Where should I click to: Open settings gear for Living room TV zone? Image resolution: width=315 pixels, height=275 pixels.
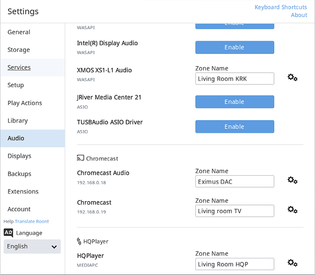coord(292,210)
